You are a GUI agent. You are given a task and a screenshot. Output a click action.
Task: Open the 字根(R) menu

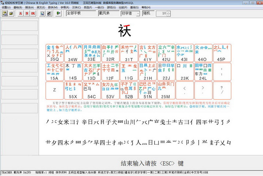click(65, 7)
